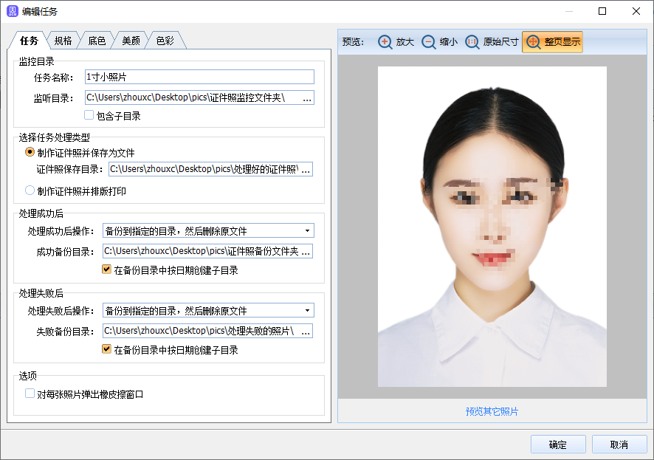Open the 美颜 tab
Viewport: 654px width, 460px height.
pos(131,41)
